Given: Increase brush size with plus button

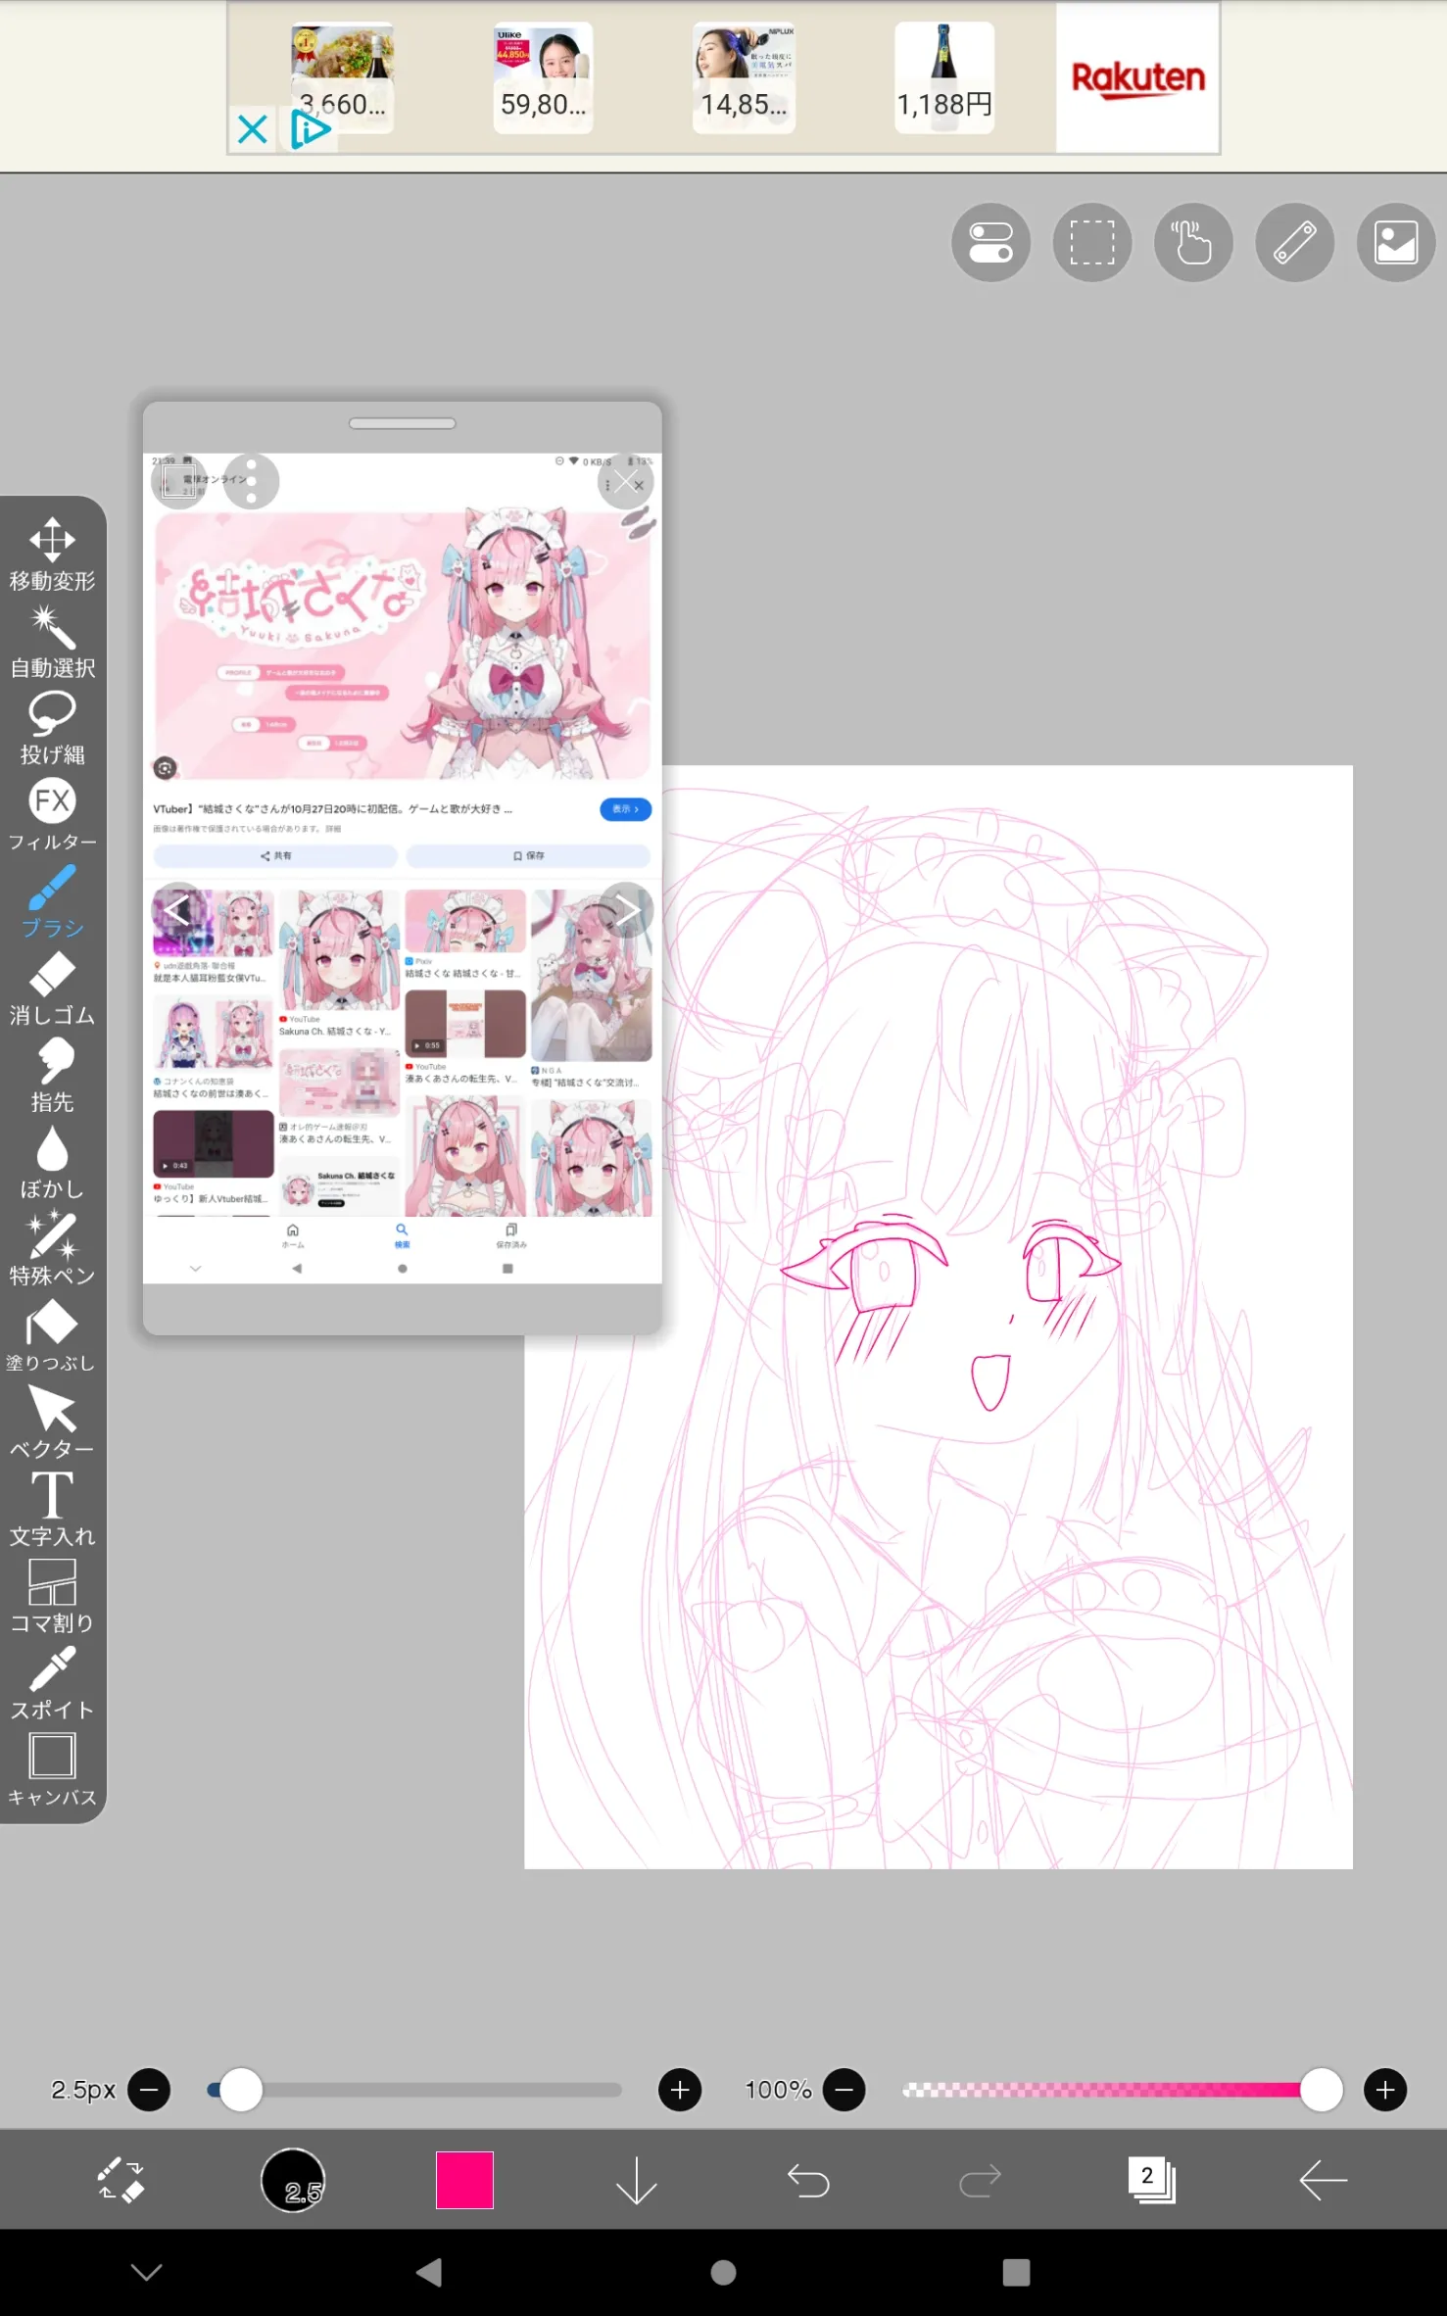Looking at the screenshot, I should point(680,2090).
